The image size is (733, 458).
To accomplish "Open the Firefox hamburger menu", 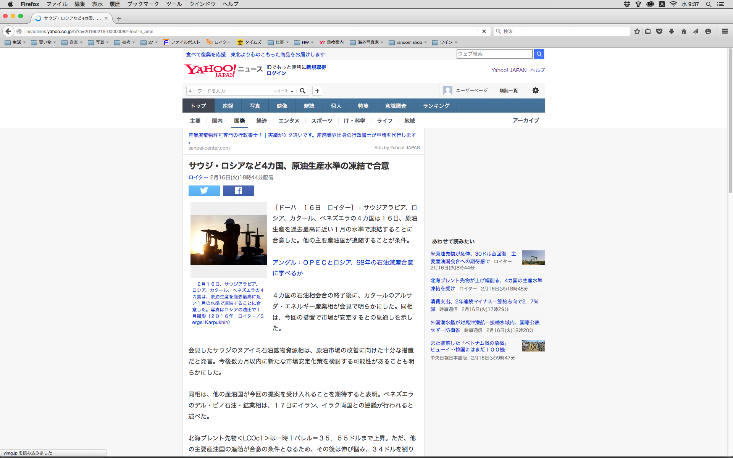I will [725, 31].
